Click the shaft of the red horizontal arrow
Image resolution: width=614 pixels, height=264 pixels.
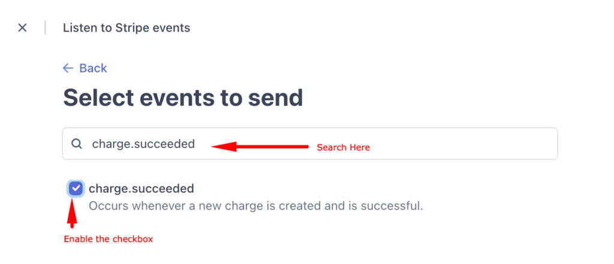273,147
